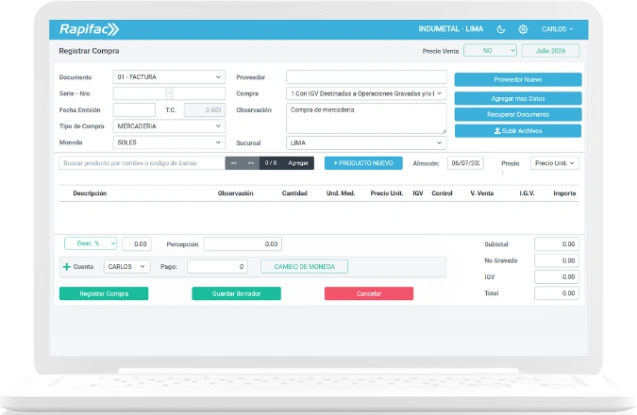
Task: Open Cuenta CARLOS dropdown
Action: pyautogui.click(x=126, y=266)
